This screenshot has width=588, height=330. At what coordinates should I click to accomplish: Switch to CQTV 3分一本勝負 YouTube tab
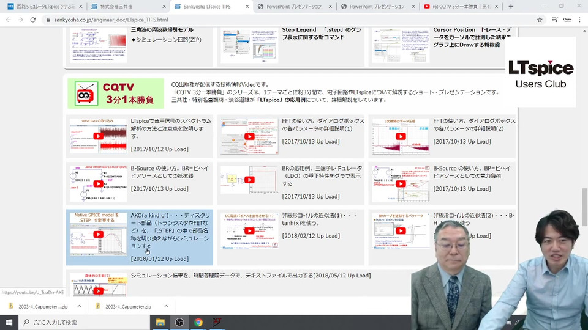click(x=461, y=7)
